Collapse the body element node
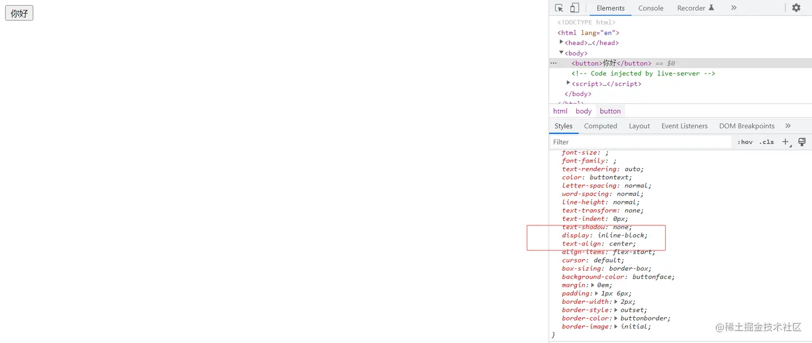 tap(561, 53)
